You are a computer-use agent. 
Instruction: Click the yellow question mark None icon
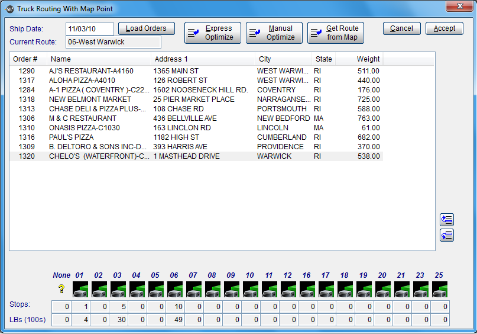click(61, 290)
